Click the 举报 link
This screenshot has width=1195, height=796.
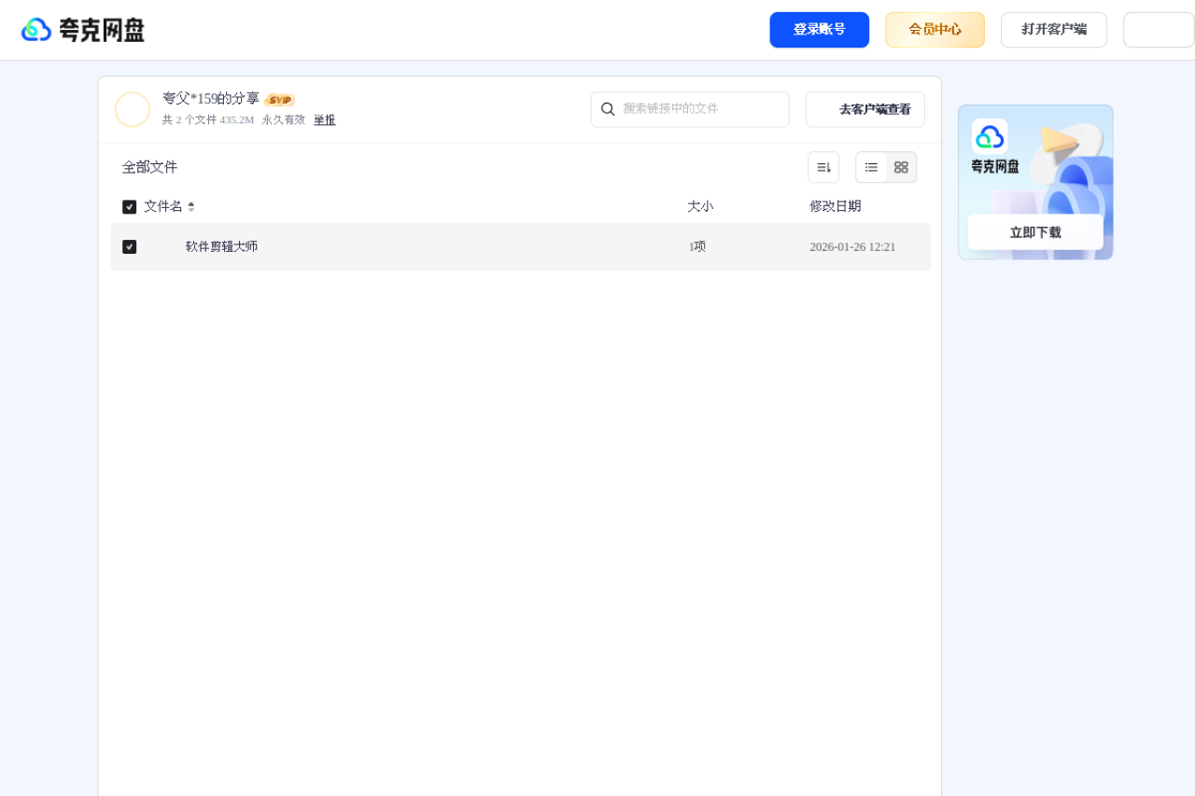(x=323, y=119)
